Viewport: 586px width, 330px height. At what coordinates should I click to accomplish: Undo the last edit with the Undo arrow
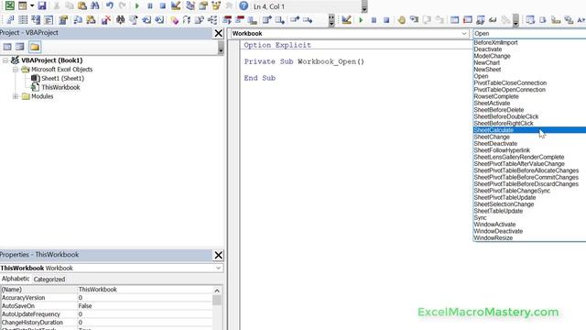coord(110,6)
